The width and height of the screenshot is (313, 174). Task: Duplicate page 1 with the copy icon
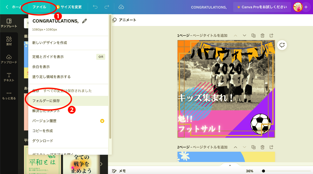coord(253,36)
